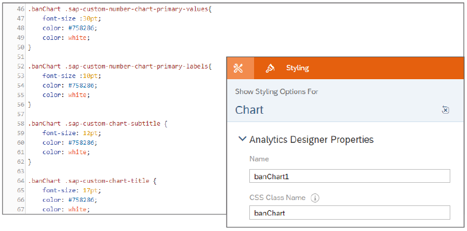
Task: Click 'color: #758286;' on line 66
Action: pyautogui.click(x=70, y=199)
